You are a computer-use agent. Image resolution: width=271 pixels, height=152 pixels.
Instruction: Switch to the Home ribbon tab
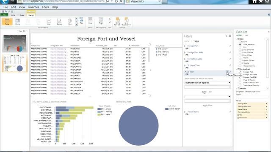click(x=13, y=15)
